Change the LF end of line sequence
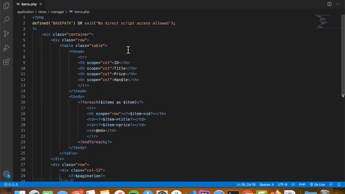The width and height of the screenshot is (345, 194). pyautogui.click(x=293, y=184)
